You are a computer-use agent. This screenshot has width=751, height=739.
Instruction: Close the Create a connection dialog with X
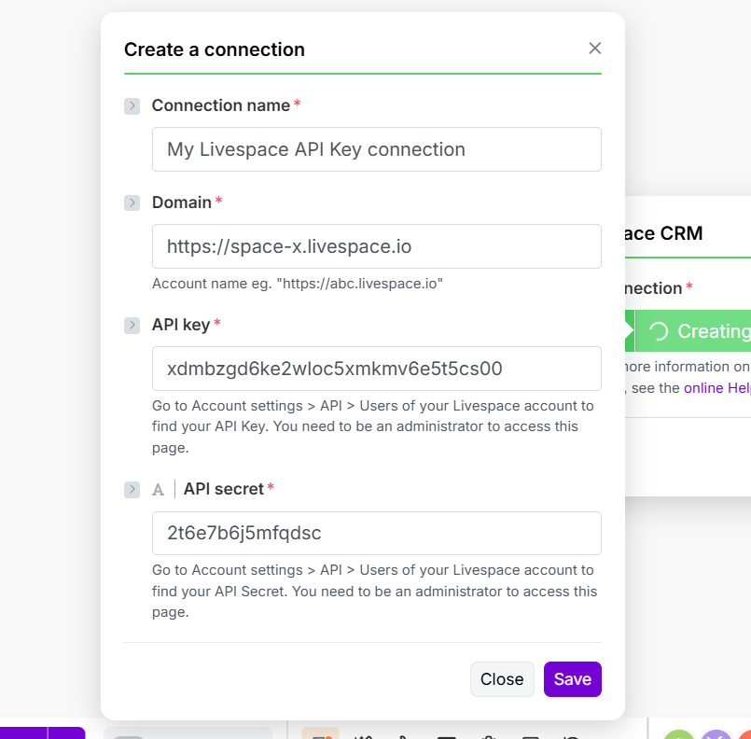pos(594,49)
